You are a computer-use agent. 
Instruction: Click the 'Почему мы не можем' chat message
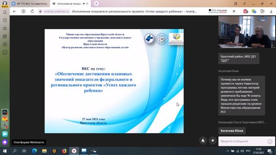click(241, 96)
